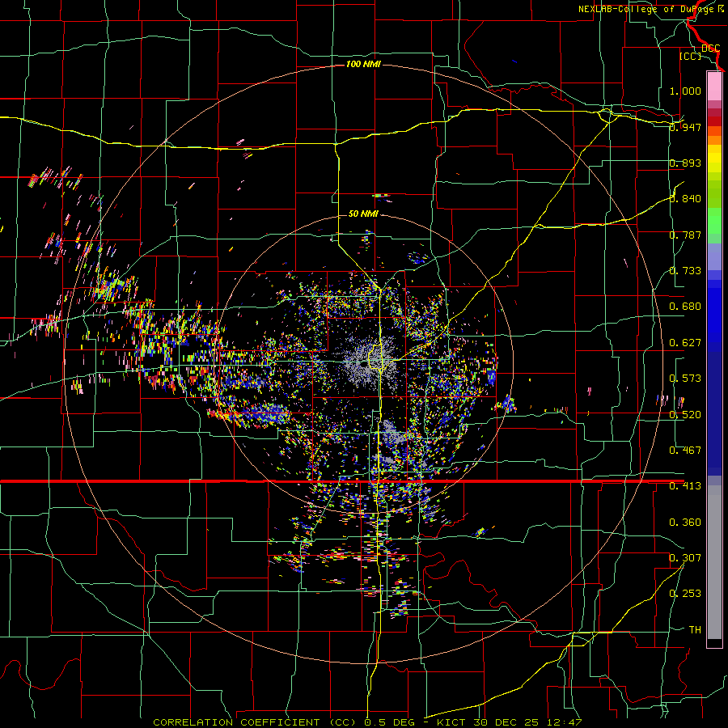Click the 0.893 color scale label
Screen dimensions: 728x728
[685, 163]
